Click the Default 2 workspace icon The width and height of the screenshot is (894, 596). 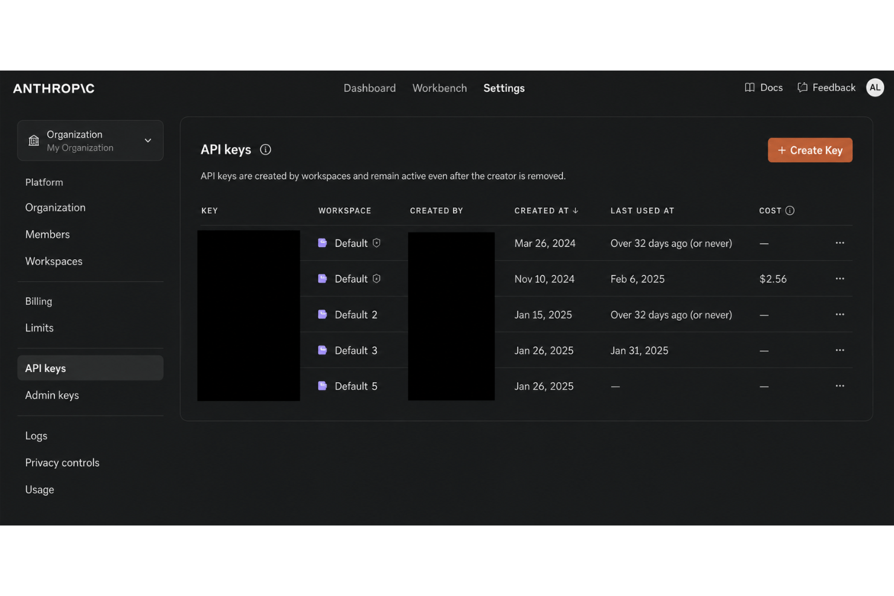coord(323,315)
